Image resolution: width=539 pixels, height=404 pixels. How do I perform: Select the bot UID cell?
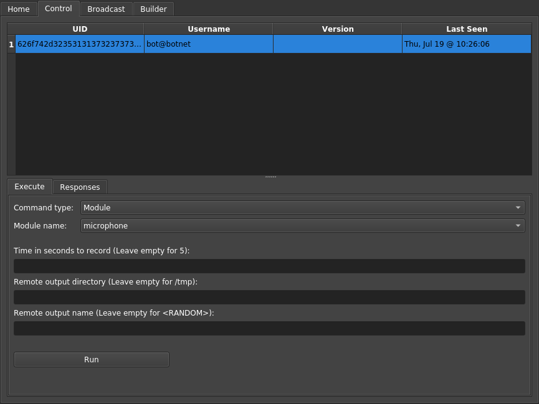coord(80,44)
